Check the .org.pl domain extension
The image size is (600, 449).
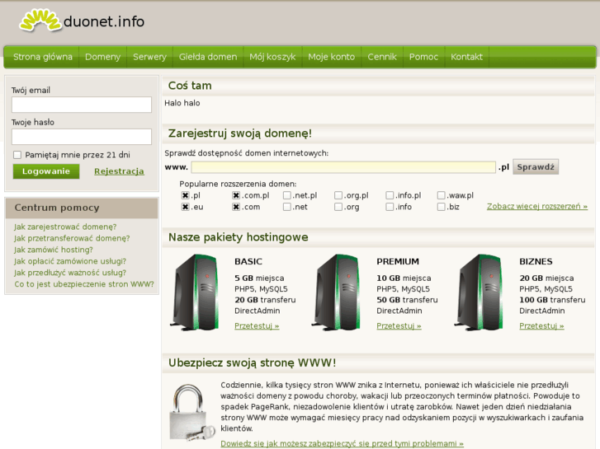coord(338,195)
